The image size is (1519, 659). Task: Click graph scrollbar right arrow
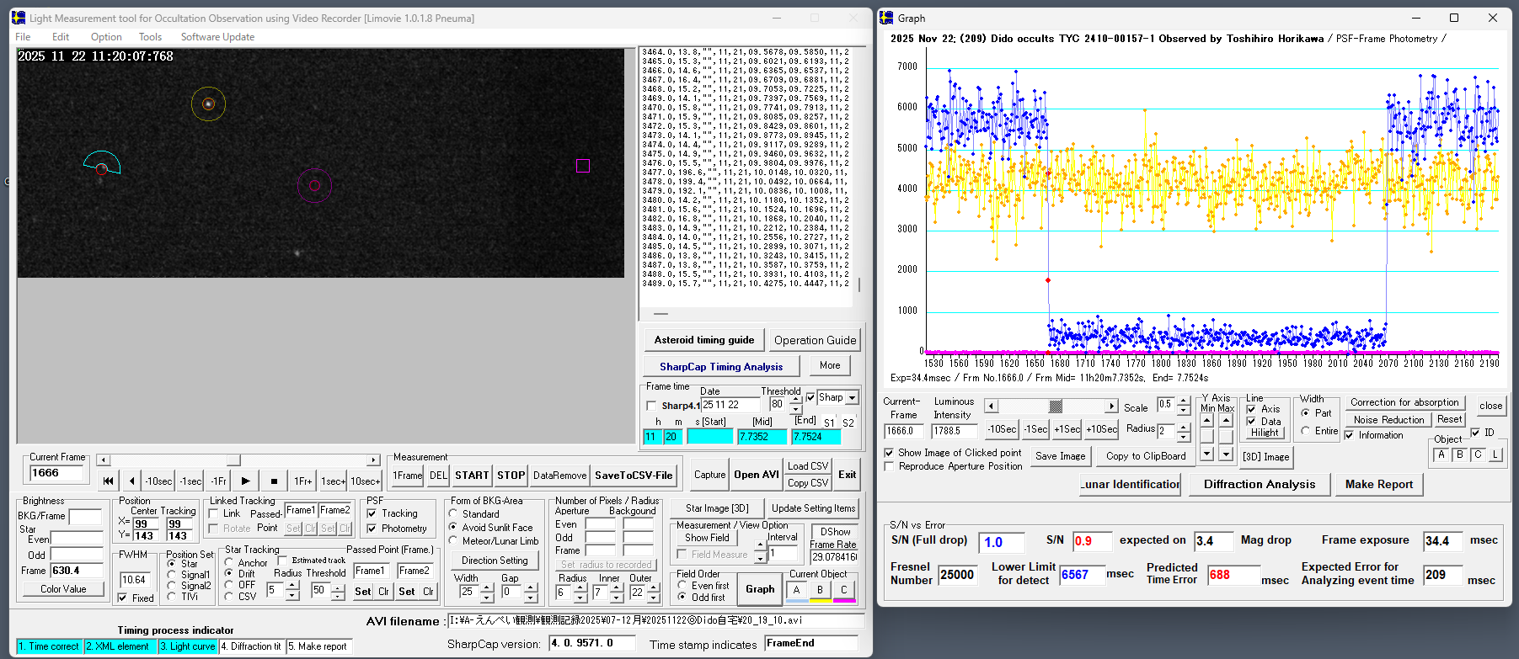pos(1111,407)
